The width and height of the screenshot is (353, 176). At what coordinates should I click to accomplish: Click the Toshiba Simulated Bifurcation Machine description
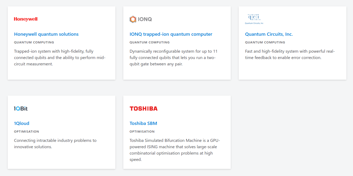coord(175,150)
